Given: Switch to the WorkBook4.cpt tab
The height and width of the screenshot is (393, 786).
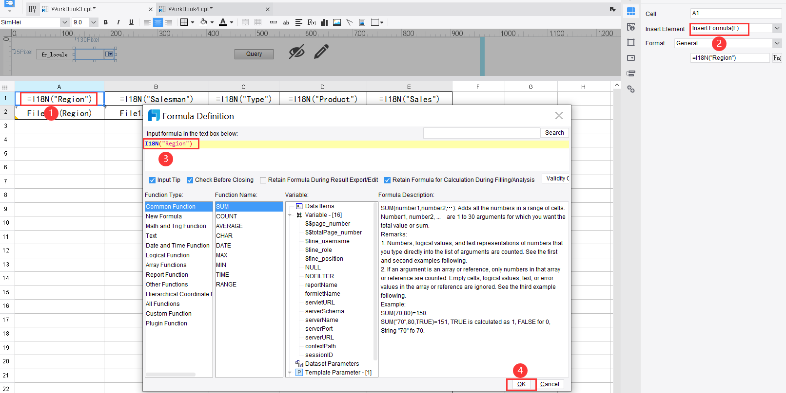Looking at the screenshot, I should (x=190, y=9).
